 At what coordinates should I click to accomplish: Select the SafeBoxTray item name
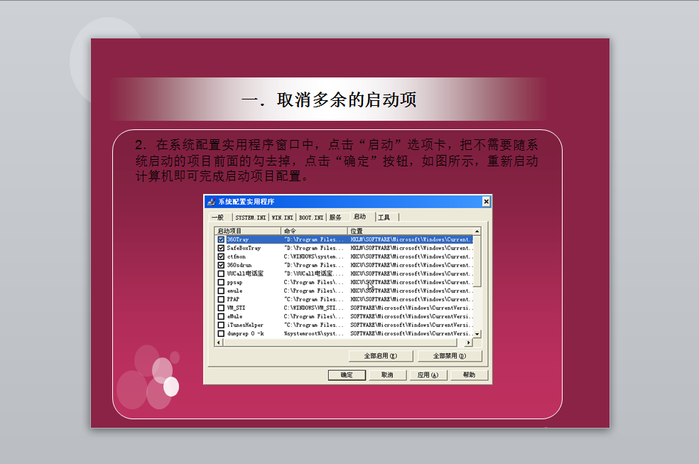pyautogui.click(x=244, y=248)
